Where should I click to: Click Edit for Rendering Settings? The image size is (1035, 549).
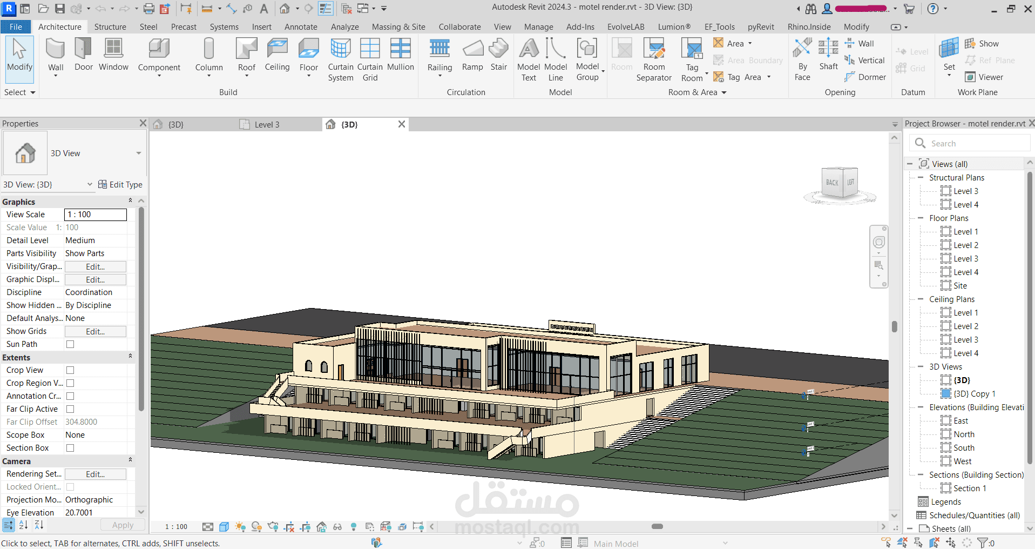click(x=96, y=474)
